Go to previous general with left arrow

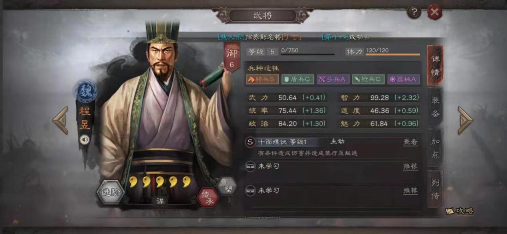pyautogui.click(x=60, y=120)
